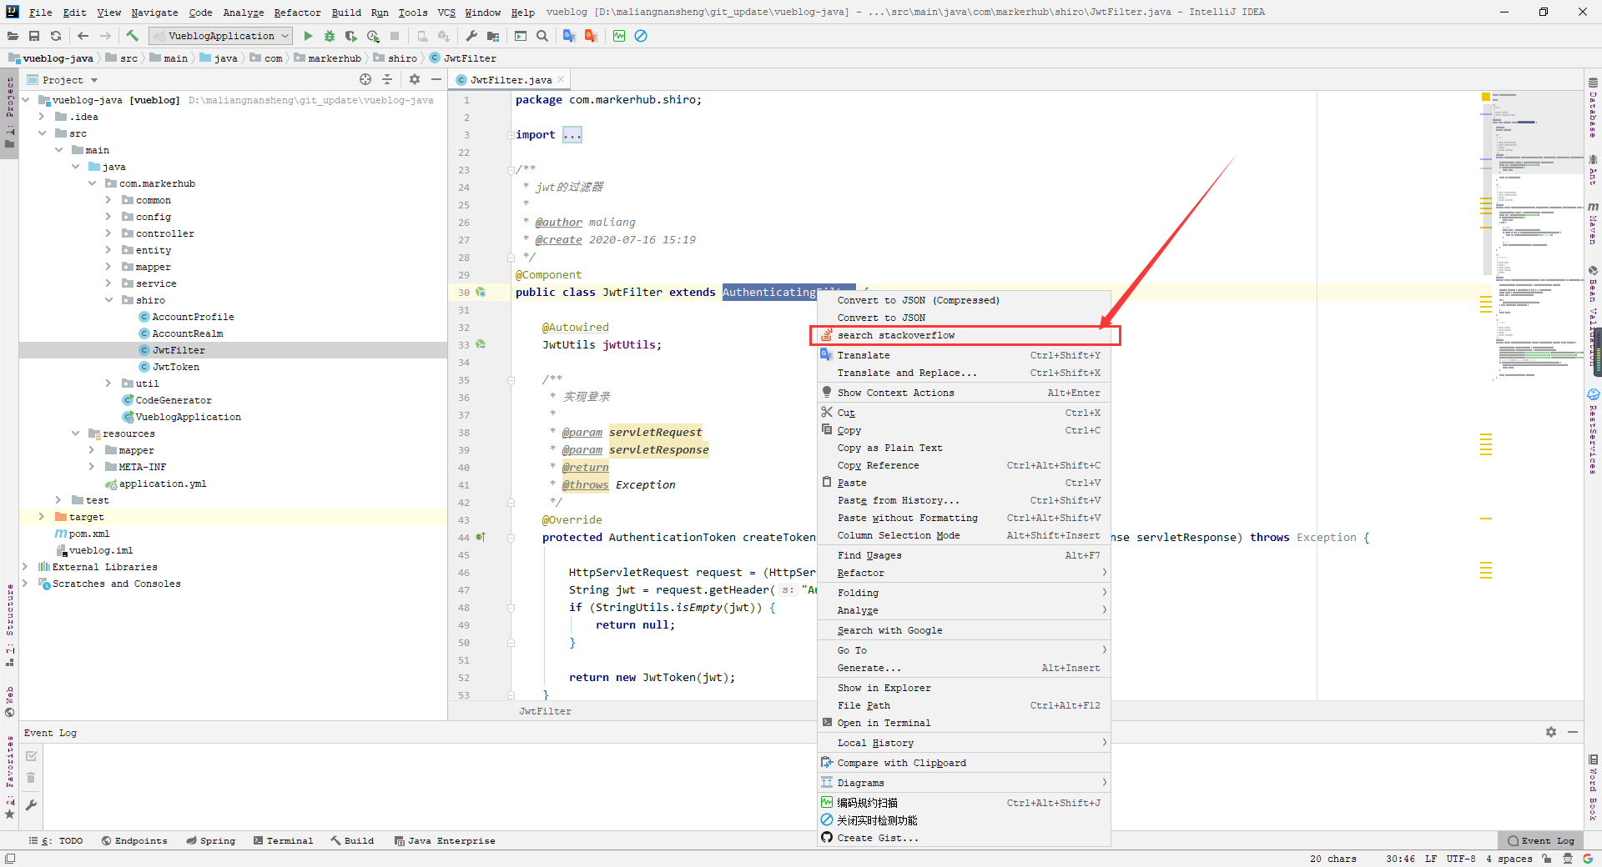The image size is (1602, 867).
Task: Open the TODO tool window
Action: point(56,840)
